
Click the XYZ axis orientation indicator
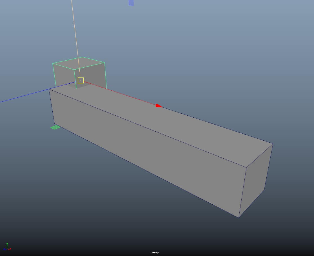7,247
